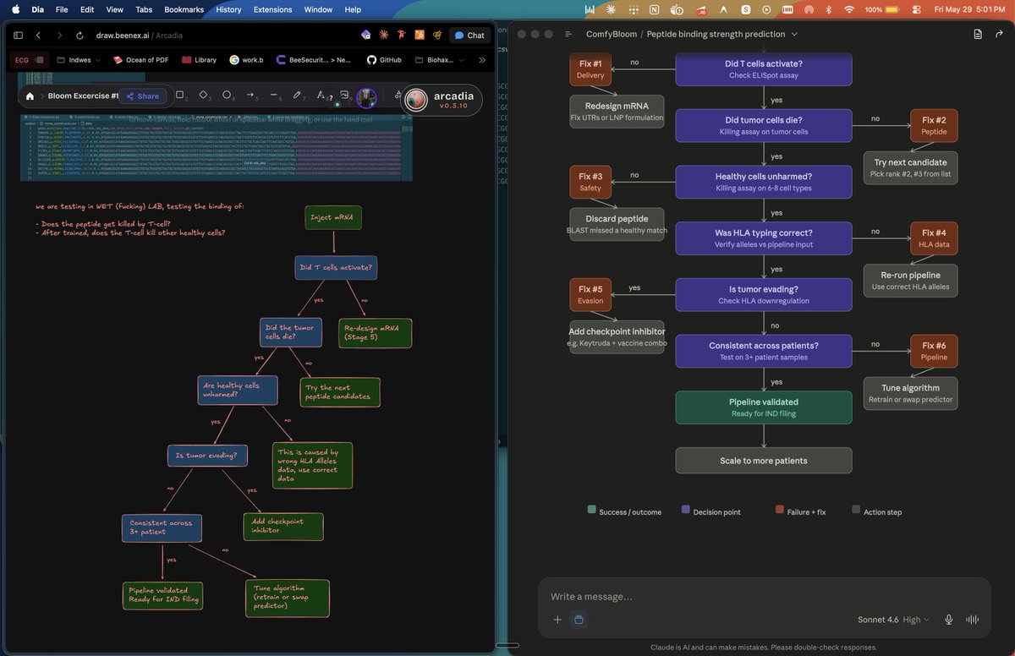Reload the draw.beenex.ai page
1015x656 pixels.
point(80,36)
